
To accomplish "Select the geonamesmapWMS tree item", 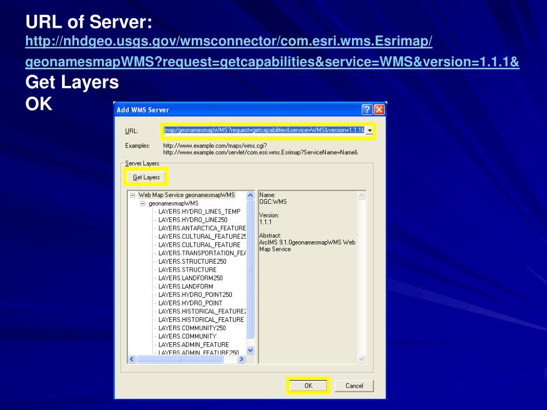I will [174, 203].
